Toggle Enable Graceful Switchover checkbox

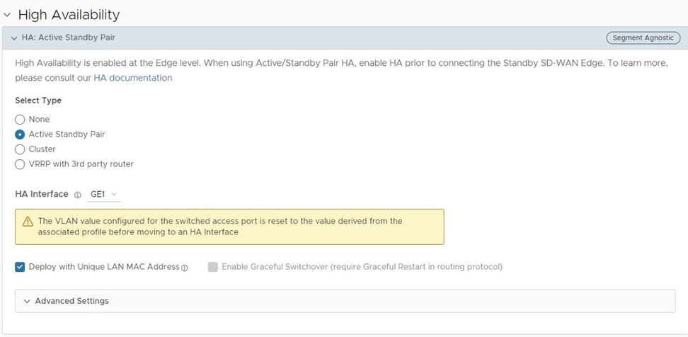pos(213,267)
